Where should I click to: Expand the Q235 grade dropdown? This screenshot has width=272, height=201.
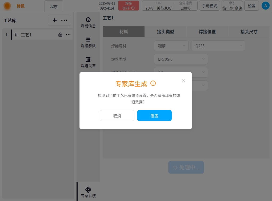tap(218, 46)
